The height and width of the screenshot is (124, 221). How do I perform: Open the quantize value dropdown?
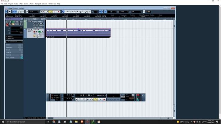(x=136, y=12)
